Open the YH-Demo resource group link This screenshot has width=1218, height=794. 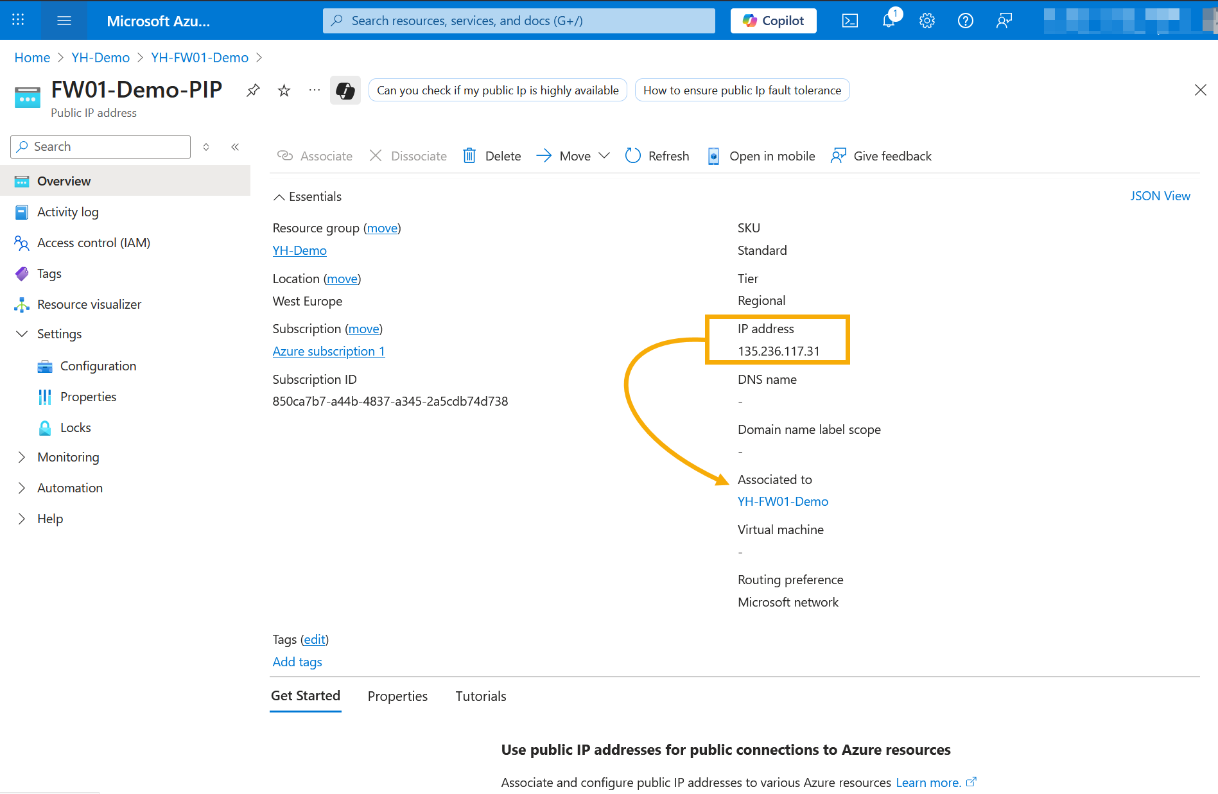coord(300,251)
